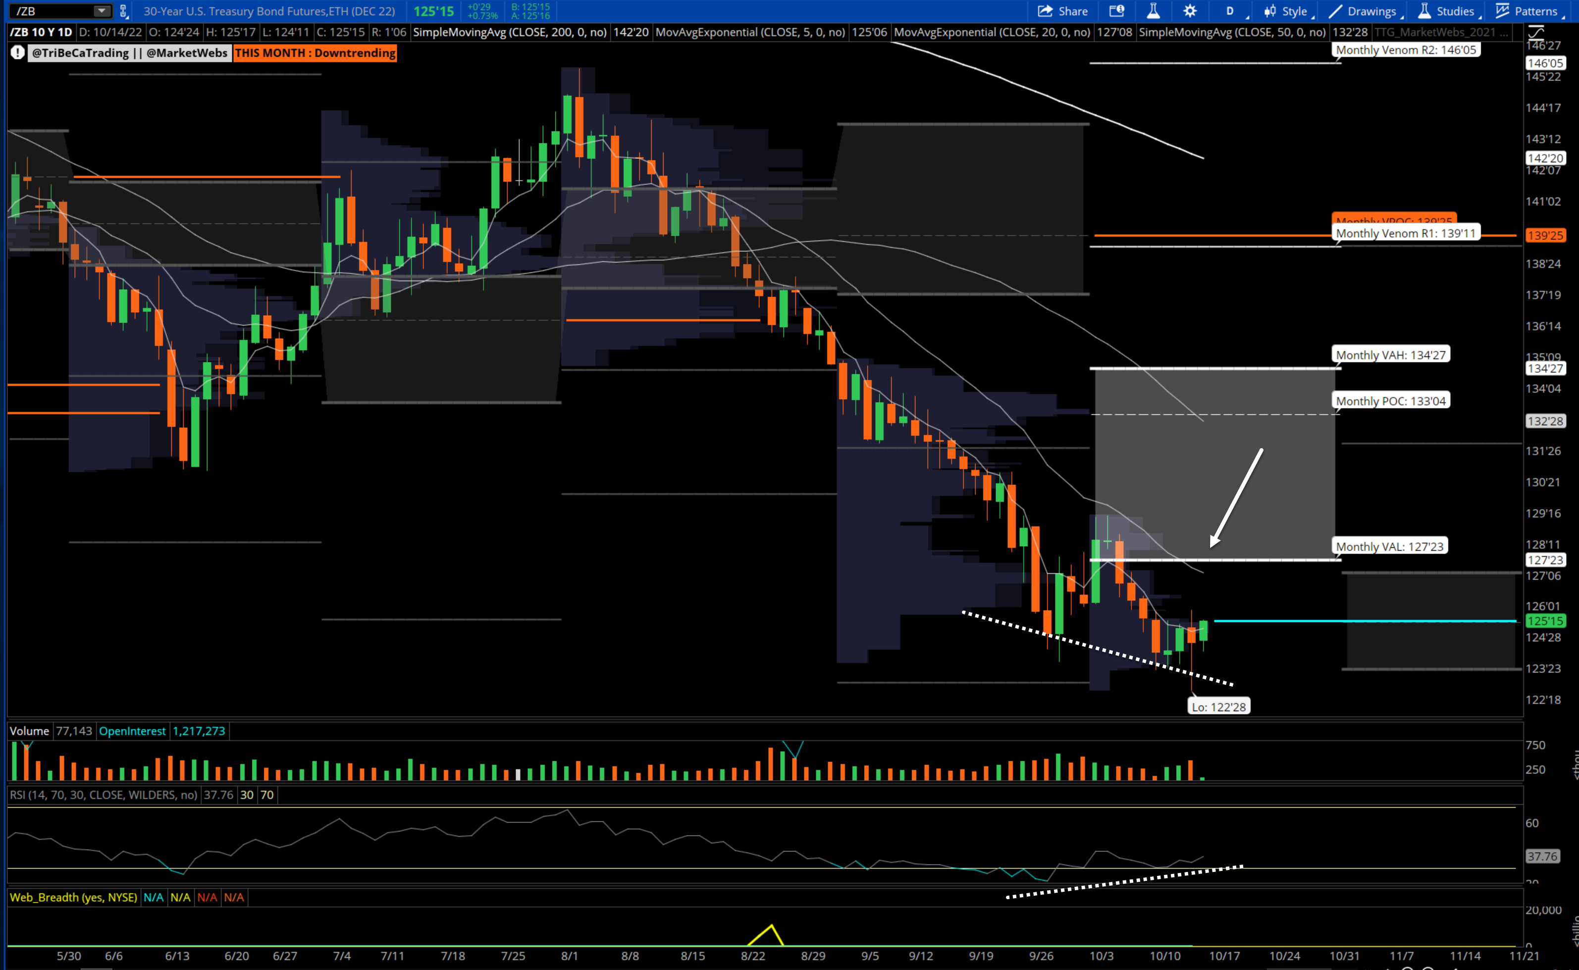Open the D timeframe dropdown
Screen dimensions: 1579x970
(x=1230, y=11)
